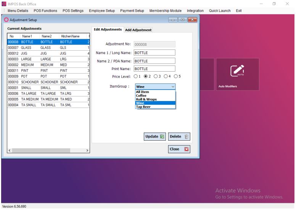The image size is (296, 210).
Task: Switch to the Add Adjustment tab
Action: [x=138, y=30]
